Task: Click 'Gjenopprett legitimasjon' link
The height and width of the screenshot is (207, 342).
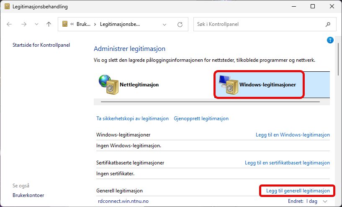Action: 201,119
